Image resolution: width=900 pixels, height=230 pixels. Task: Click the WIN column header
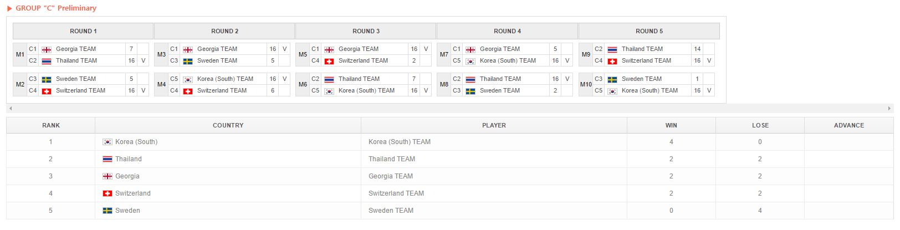click(671, 125)
